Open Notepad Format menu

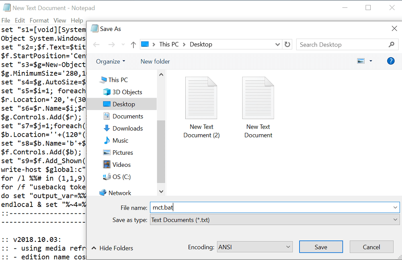point(39,20)
